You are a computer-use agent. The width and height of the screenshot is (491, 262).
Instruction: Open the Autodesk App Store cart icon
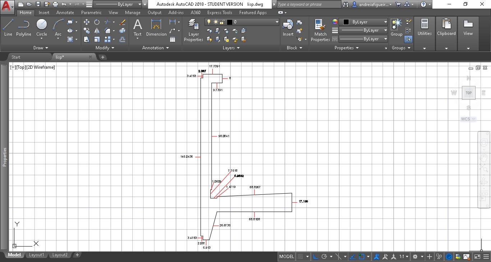[398, 4]
